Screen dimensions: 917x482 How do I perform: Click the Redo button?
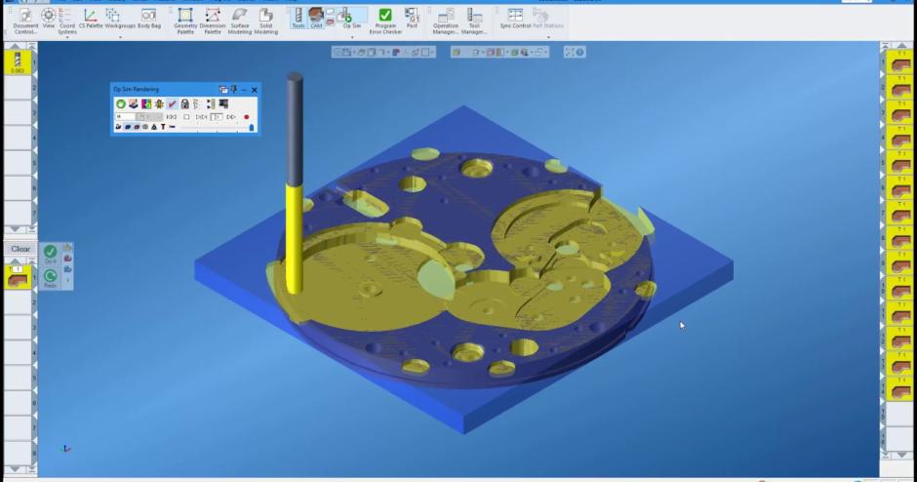(50, 277)
